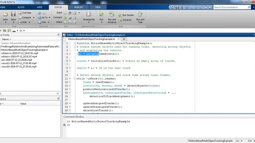255x143 pixels.
Task: Select the EDITOR tab
Action: [58, 7]
